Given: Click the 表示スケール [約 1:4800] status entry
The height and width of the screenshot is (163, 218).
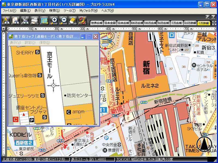Looking at the screenshot, I should coord(88,159).
